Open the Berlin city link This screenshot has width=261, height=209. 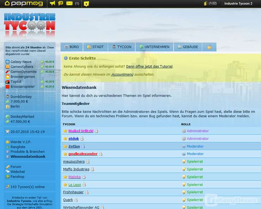[15, 106]
